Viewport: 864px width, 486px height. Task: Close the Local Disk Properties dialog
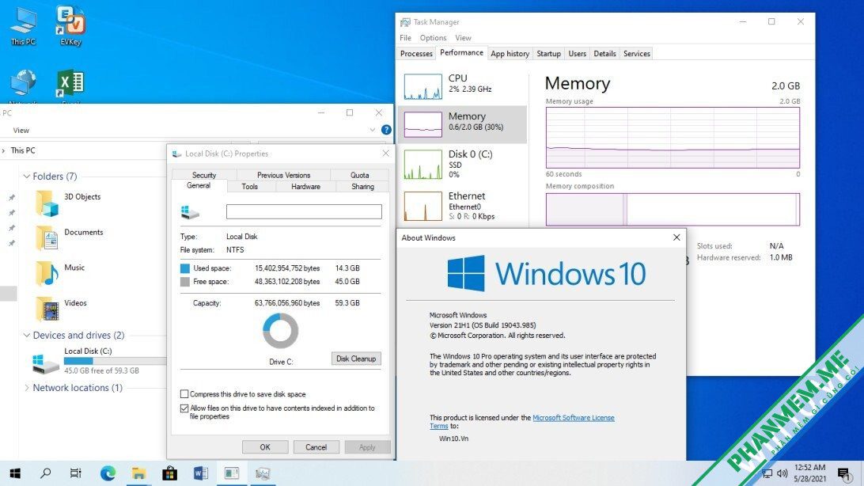click(386, 154)
